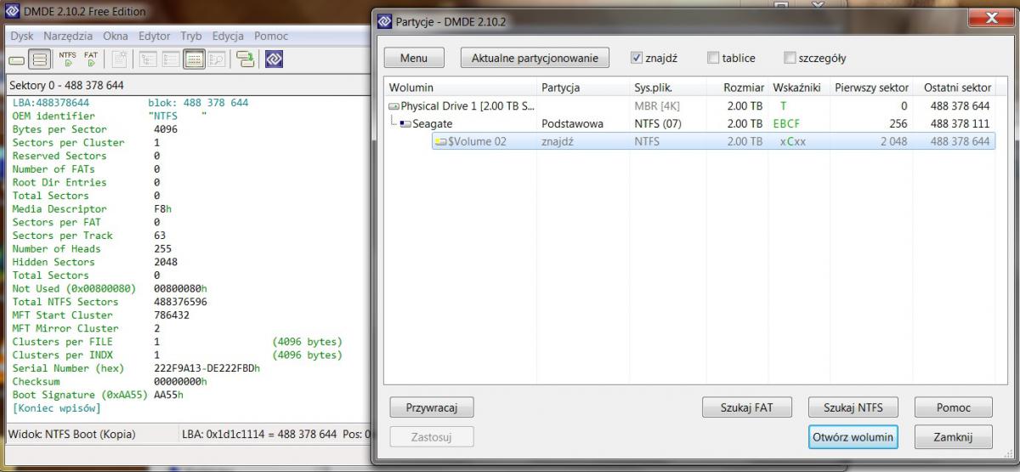Click the greyed new-sheet toolbar icon
The image size is (1020, 472).
click(x=120, y=59)
